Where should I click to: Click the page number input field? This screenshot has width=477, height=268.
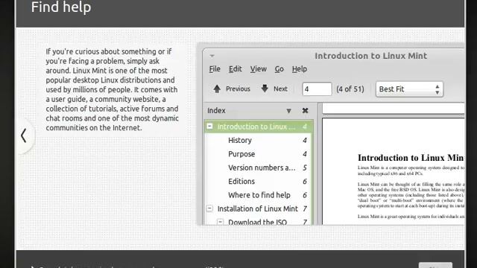click(x=317, y=89)
